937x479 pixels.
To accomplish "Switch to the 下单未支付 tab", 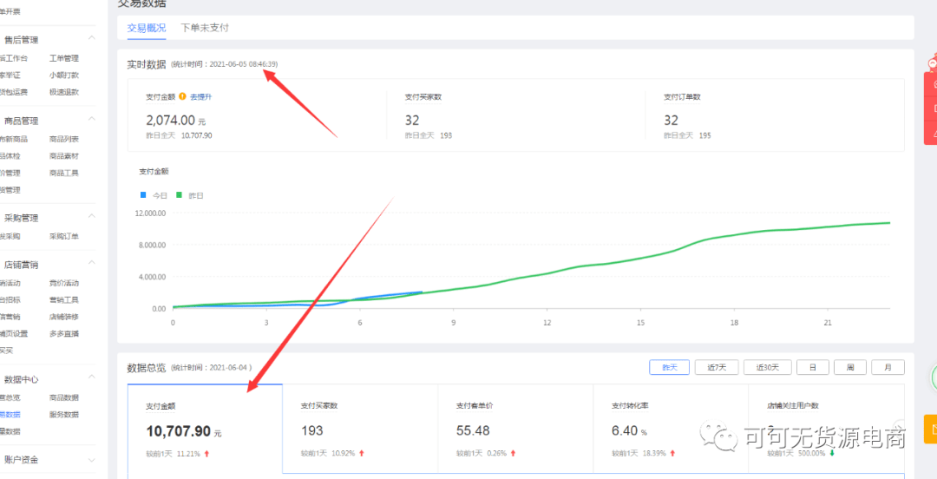I will click(x=205, y=28).
